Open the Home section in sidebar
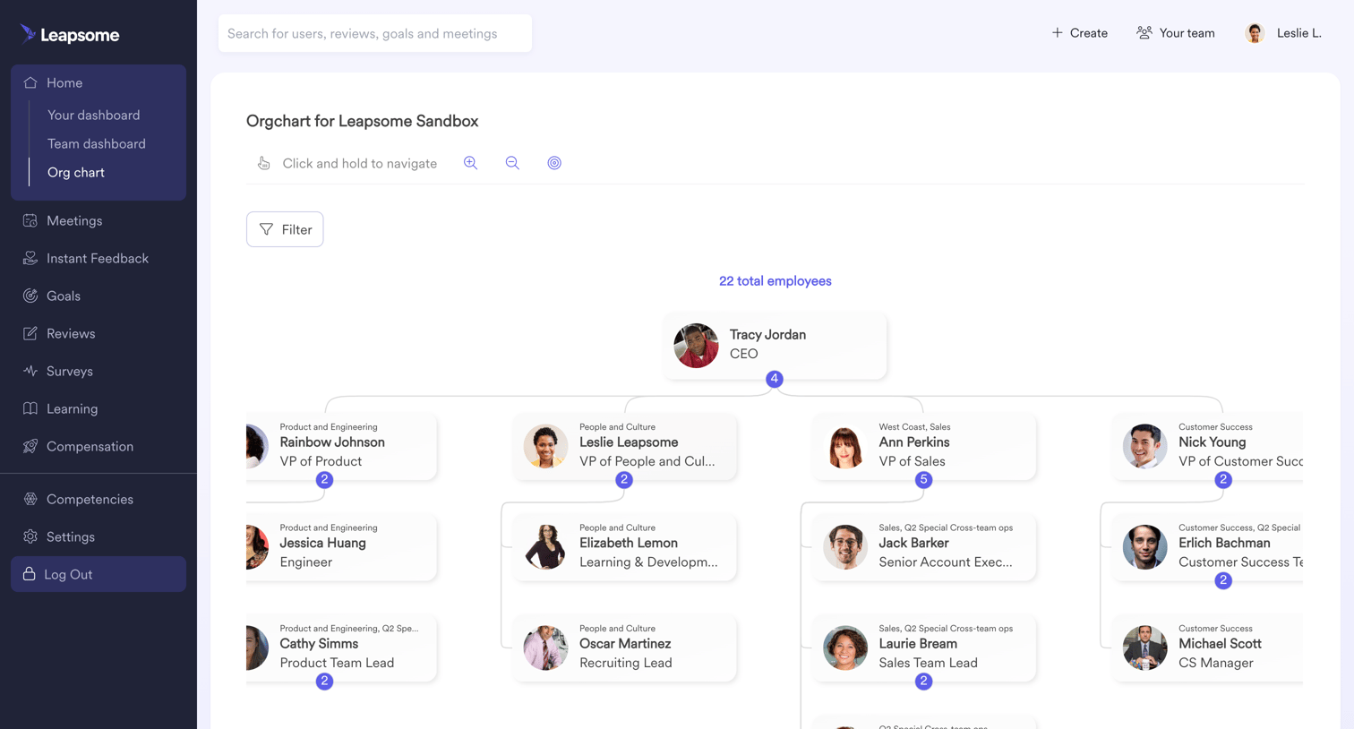This screenshot has height=729, width=1354. pyautogui.click(x=99, y=82)
